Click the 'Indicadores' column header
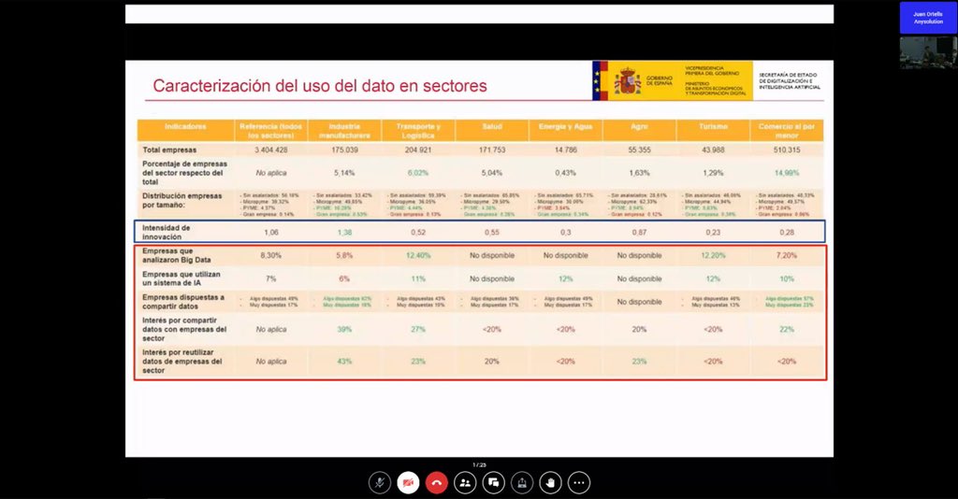Screen dimensions: 958x499 click(185, 127)
